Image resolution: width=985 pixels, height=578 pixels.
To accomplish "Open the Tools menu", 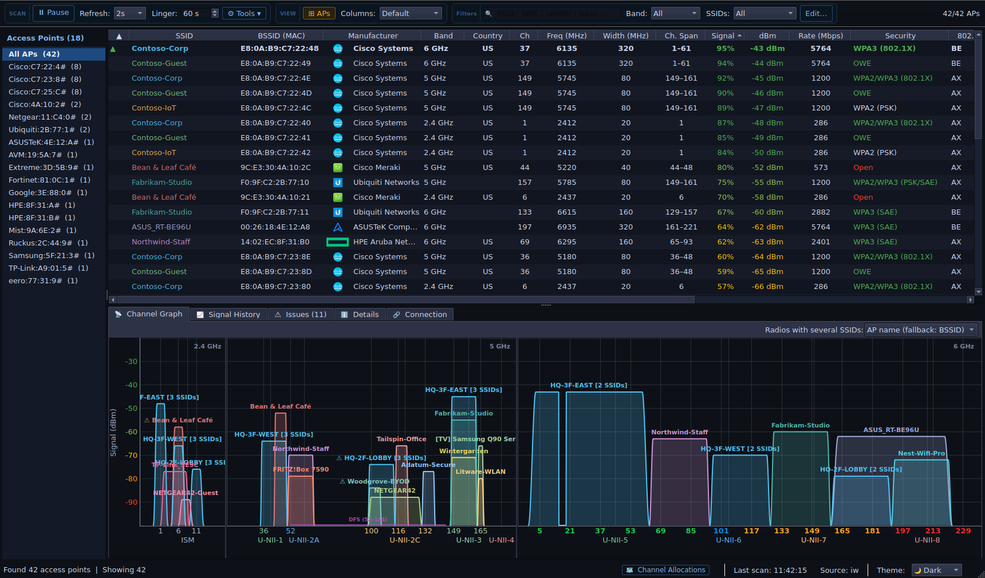I will click(245, 13).
